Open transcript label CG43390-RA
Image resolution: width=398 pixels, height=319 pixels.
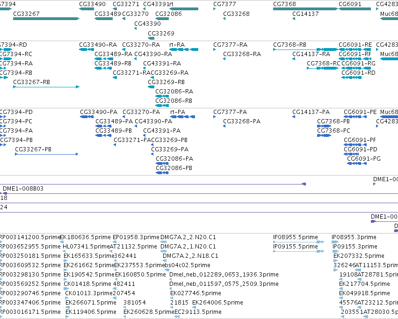click(x=153, y=54)
